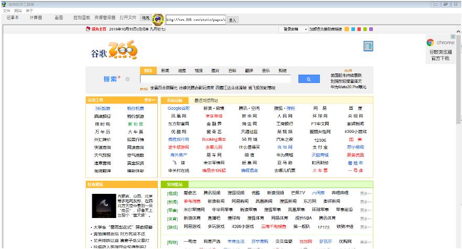Click 更多>> in the 实用工具 header

150,100
